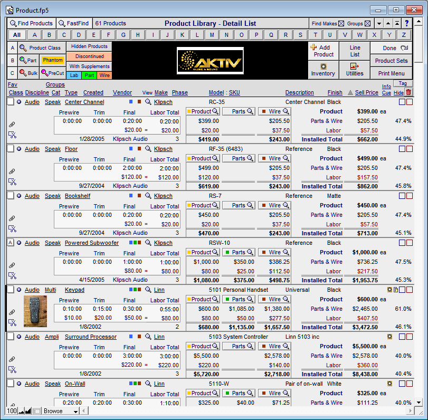
Task: Filter products by letter L
Action: coord(197,35)
